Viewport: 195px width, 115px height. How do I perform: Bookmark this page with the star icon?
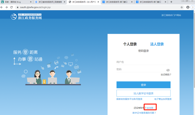182,7
